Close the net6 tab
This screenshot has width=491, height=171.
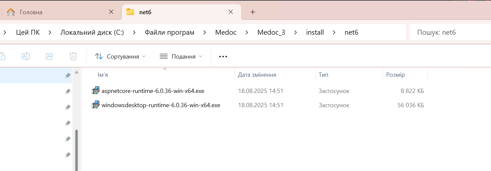230,12
